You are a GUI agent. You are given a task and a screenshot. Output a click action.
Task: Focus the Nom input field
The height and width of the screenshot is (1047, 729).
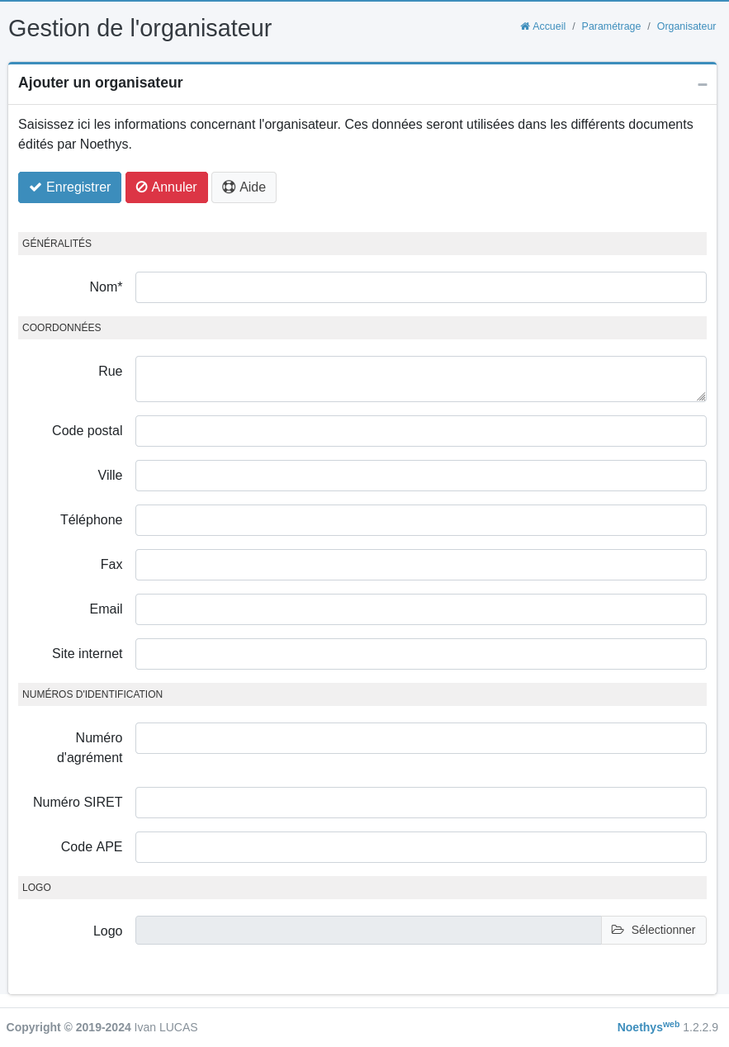point(420,287)
